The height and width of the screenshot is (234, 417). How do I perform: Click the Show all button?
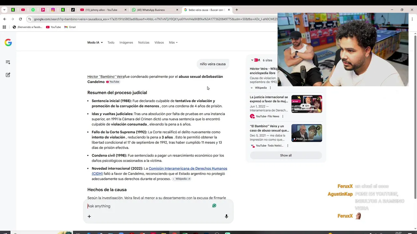point(286,155)
